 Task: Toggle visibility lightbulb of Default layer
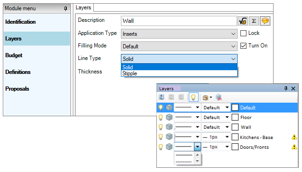click(161, 107)
